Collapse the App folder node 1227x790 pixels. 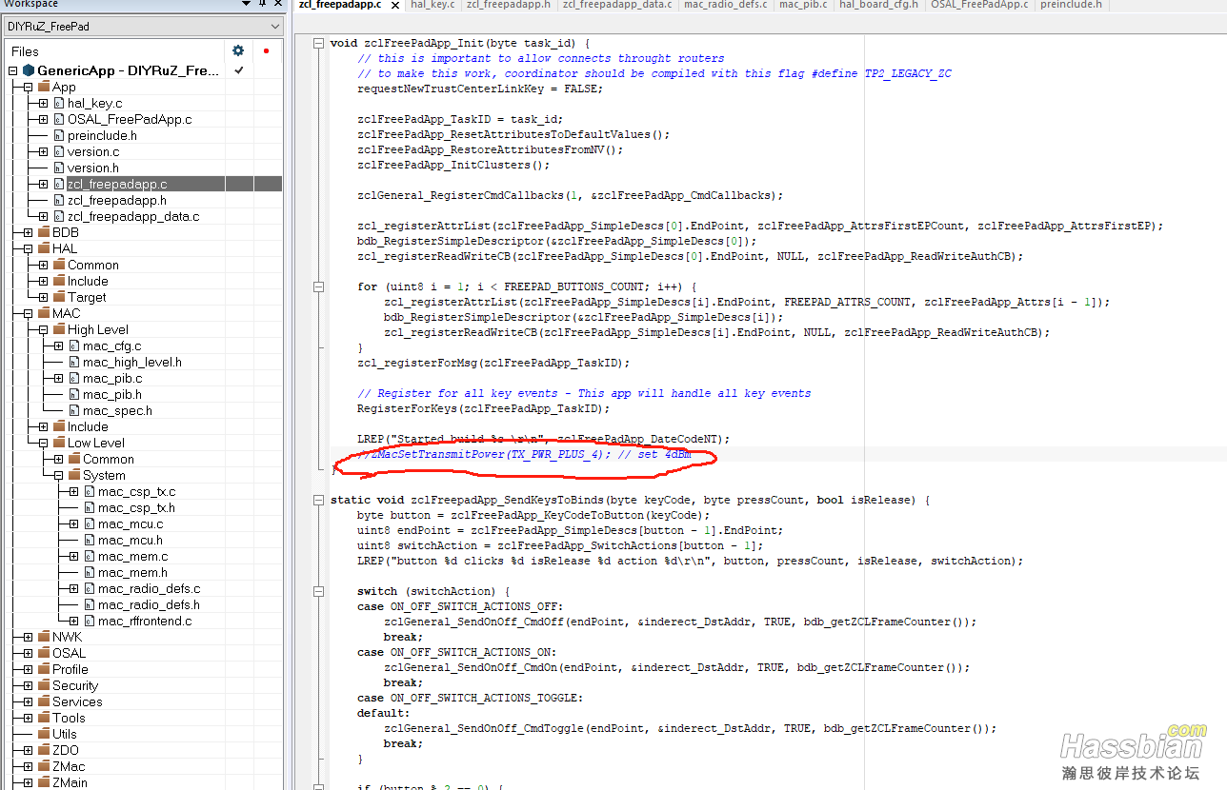click(x=28, y=87)
